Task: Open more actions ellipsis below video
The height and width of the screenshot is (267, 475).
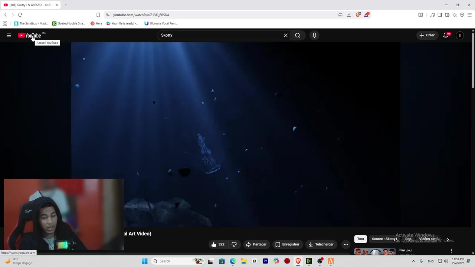Action: (346, 244)
